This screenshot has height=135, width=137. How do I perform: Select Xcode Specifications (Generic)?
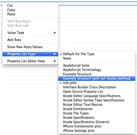pyautogui.click(x=97, y=122)
